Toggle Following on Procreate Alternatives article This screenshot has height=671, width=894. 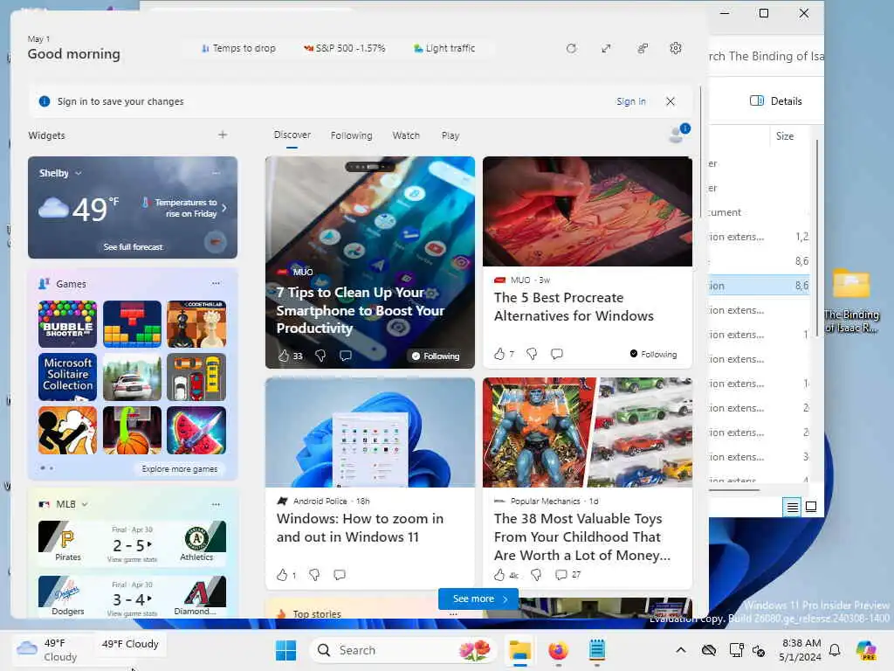coord(653,354)
